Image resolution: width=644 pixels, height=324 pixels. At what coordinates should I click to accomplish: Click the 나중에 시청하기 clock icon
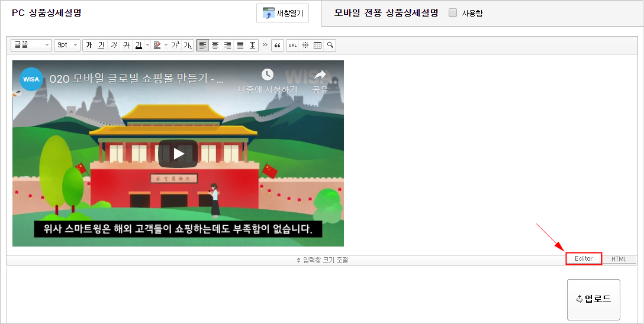coord(268,74)
